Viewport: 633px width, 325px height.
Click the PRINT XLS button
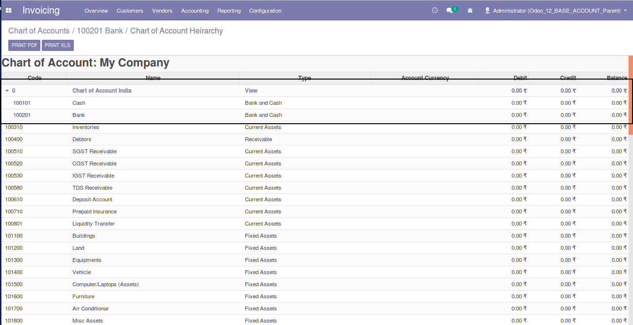(57, 45)
